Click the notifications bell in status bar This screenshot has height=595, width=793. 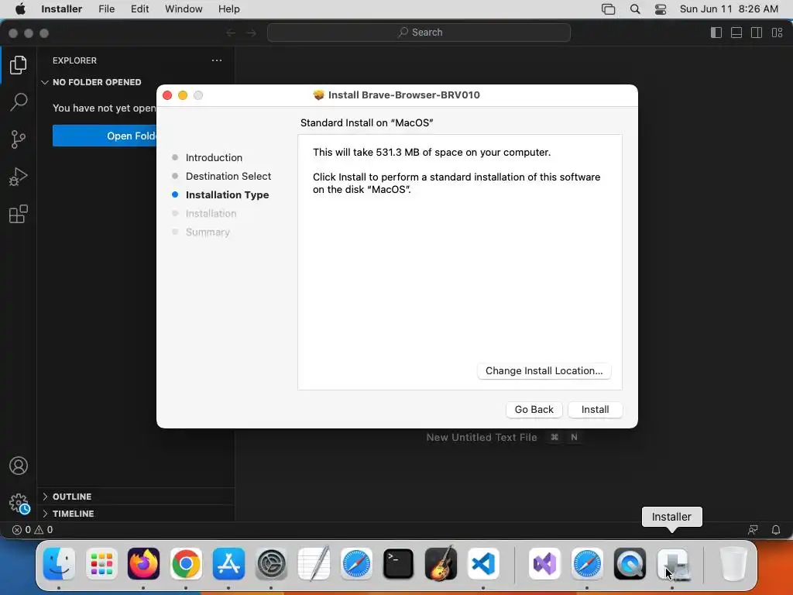776,530
